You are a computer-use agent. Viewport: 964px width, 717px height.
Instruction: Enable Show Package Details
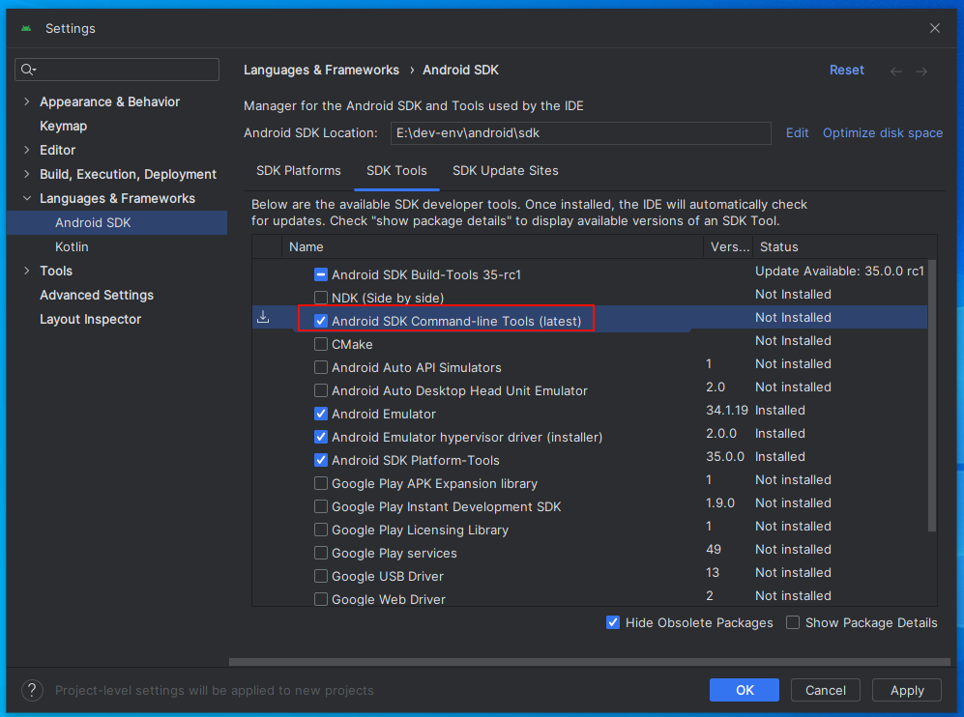click(x=793, y=622)
